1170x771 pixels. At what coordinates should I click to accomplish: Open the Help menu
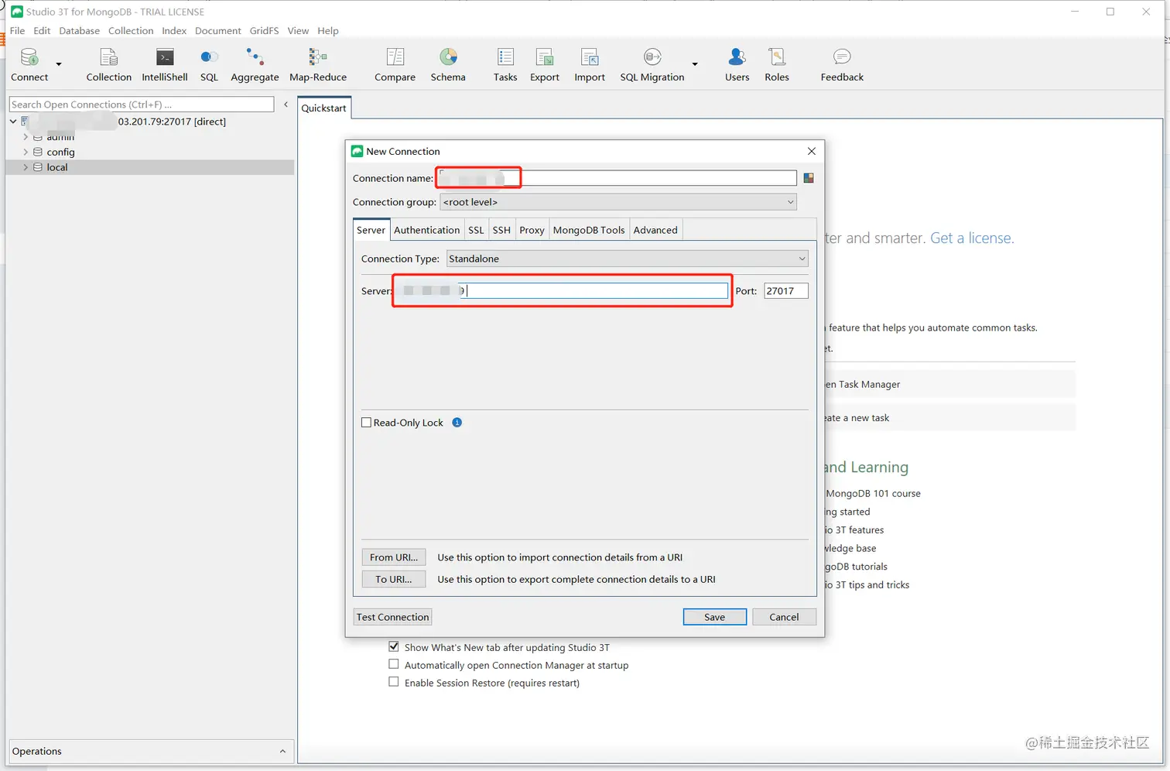(x=328, y=31)
